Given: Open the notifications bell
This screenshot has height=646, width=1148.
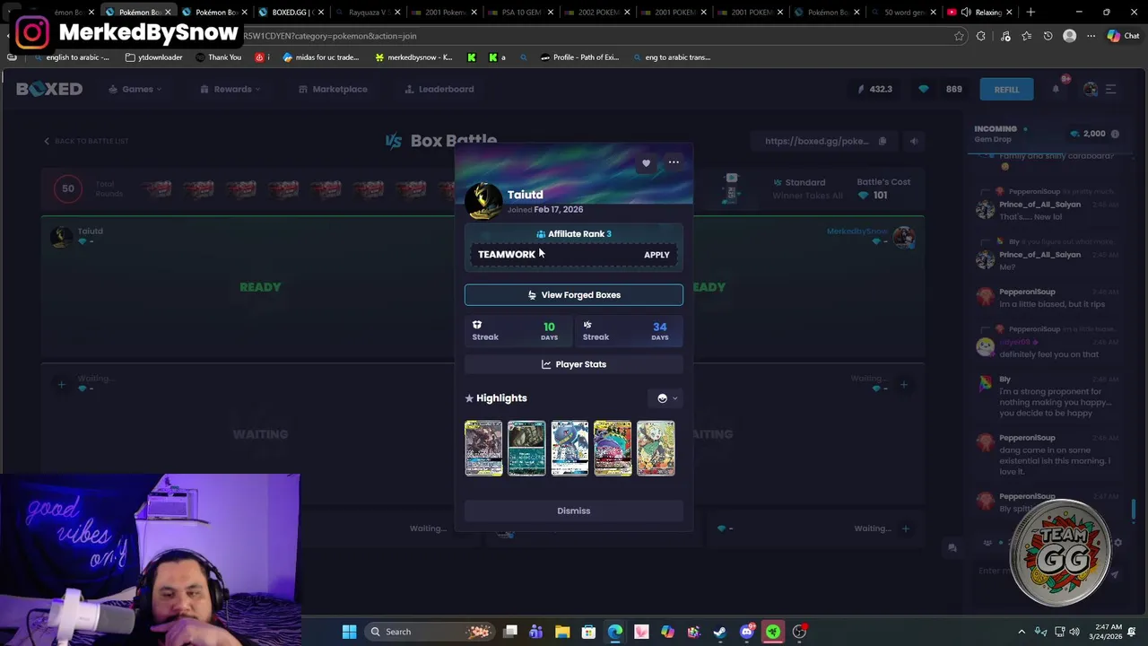Looking at the screenshot, I should point(1057,88).
